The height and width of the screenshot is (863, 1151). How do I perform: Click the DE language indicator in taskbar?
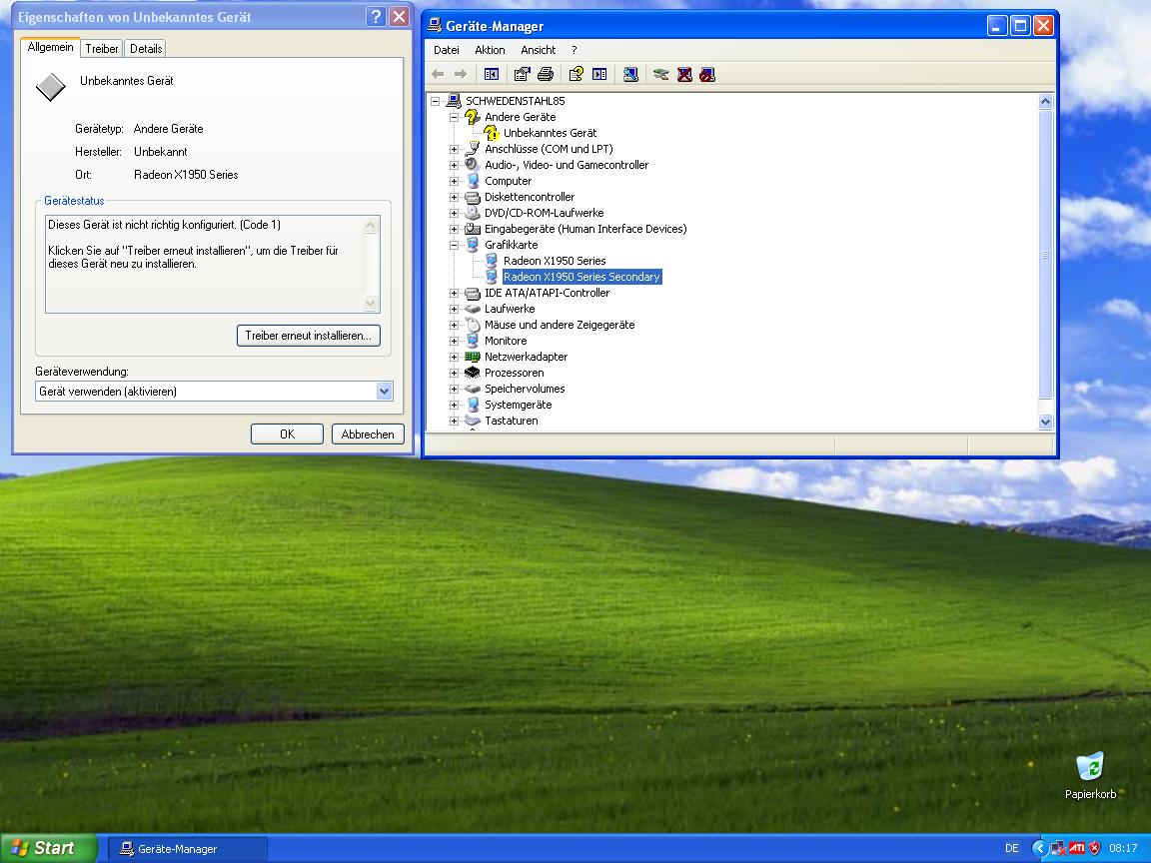(x=1011, y=848)
